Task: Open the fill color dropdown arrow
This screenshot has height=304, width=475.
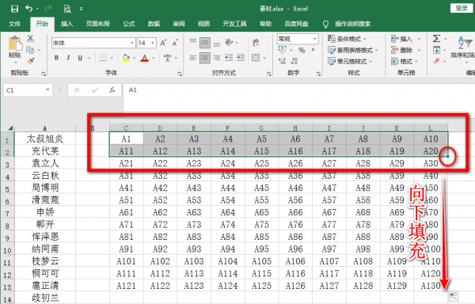Action: [x=135, y=58]
